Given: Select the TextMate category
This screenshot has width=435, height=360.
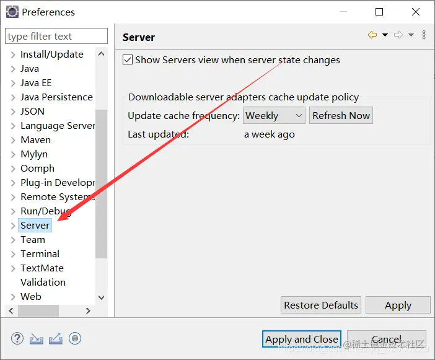Looking at the screenshot, I should click(x=42, y=268).
